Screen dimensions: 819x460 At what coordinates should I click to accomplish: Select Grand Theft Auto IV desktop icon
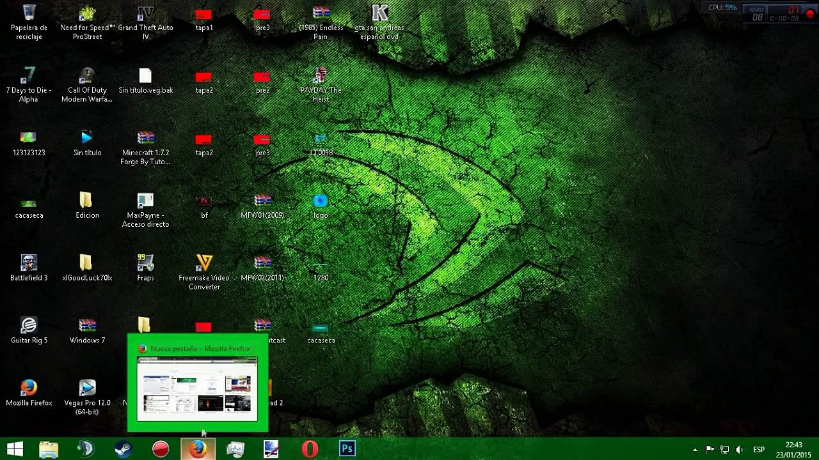pyautogui.click(x=146, y=22)
